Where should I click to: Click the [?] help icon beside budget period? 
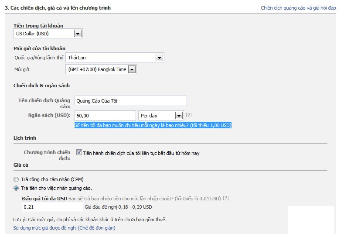pos(189,115)
